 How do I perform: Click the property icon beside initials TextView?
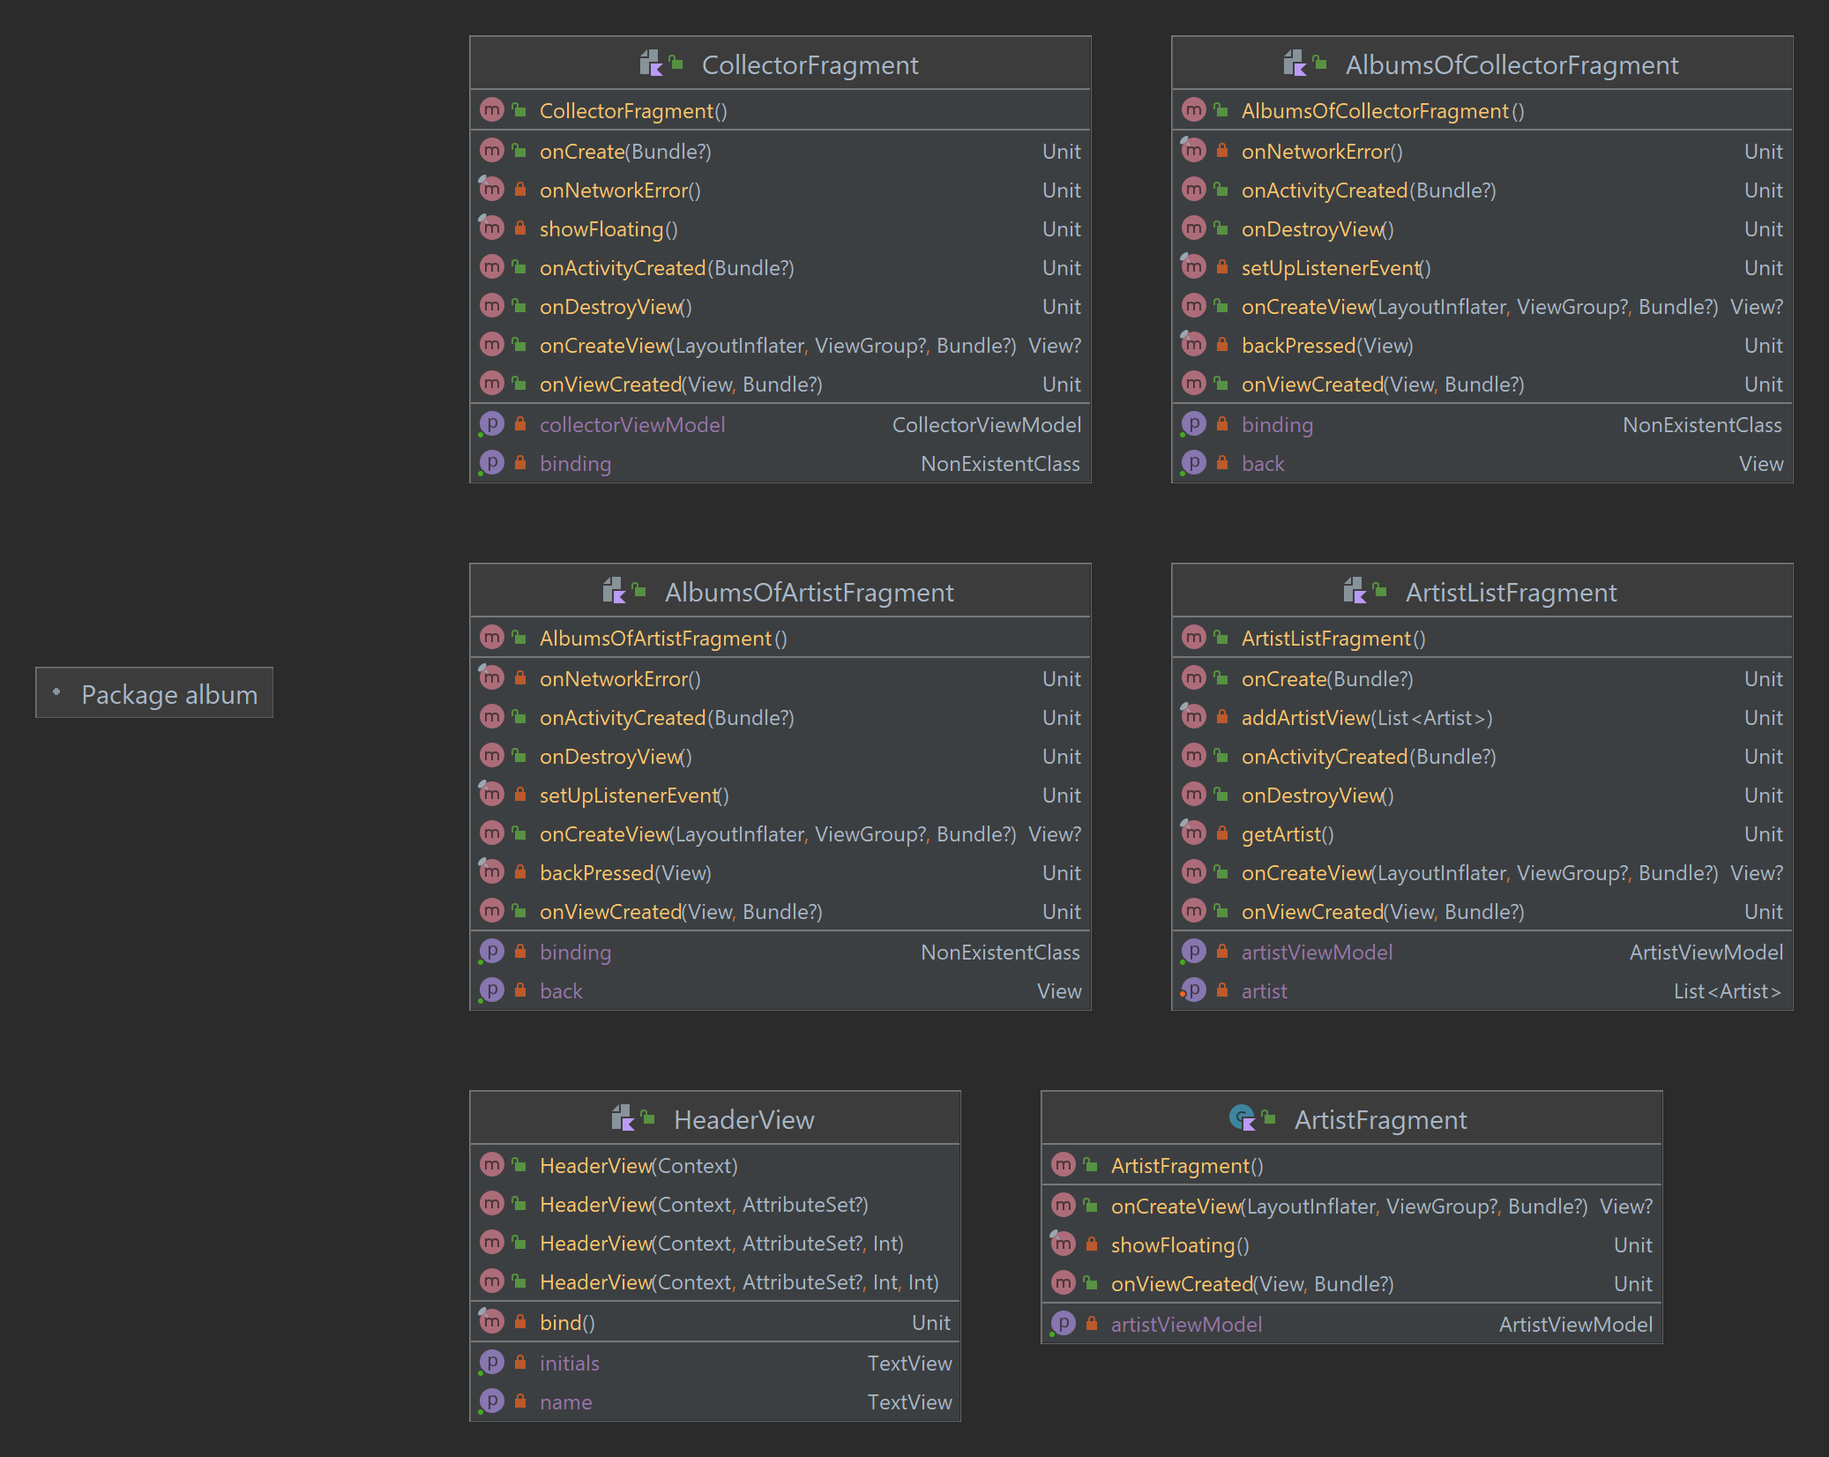[x=491, y=1363]
